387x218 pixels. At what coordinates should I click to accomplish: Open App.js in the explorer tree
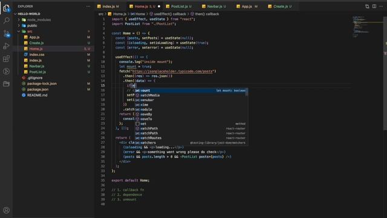[54, 37]
